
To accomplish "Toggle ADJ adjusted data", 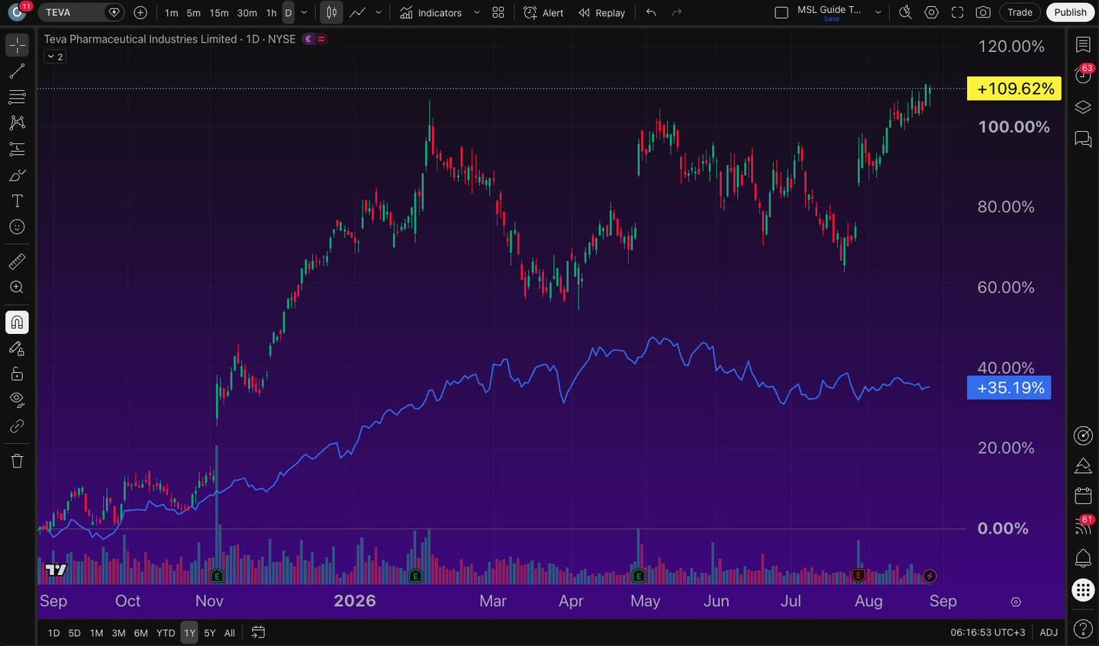I will tap(1049, 632).
